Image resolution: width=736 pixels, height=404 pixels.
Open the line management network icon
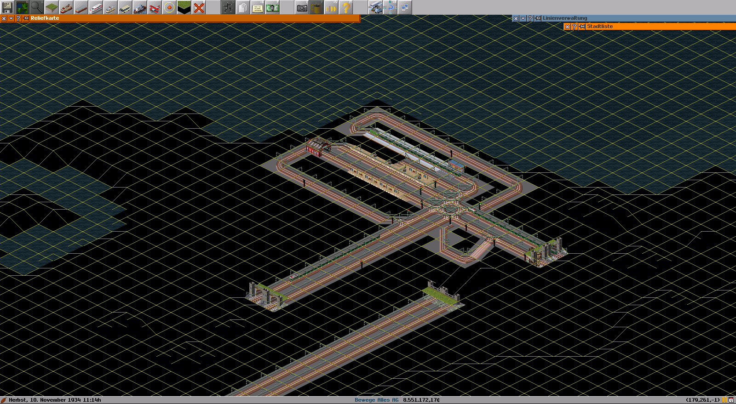228,7
